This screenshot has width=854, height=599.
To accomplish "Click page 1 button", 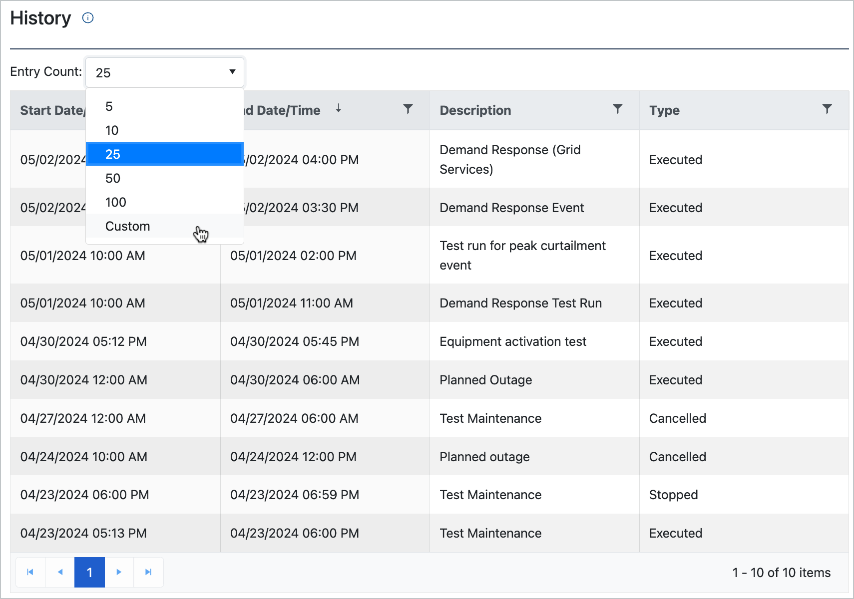I will pyautogui.click(x=89, y=572).
